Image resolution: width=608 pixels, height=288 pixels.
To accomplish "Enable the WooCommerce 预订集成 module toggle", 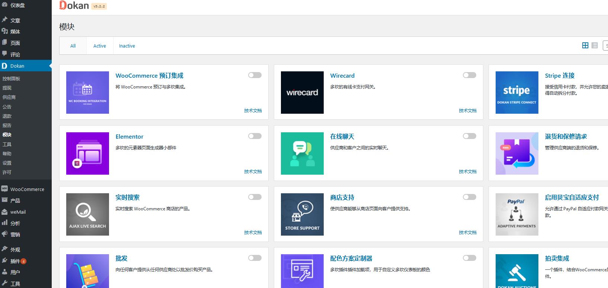I will [x=255, y=75].
